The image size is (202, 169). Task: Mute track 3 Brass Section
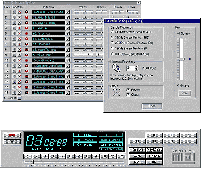[19, 23]
